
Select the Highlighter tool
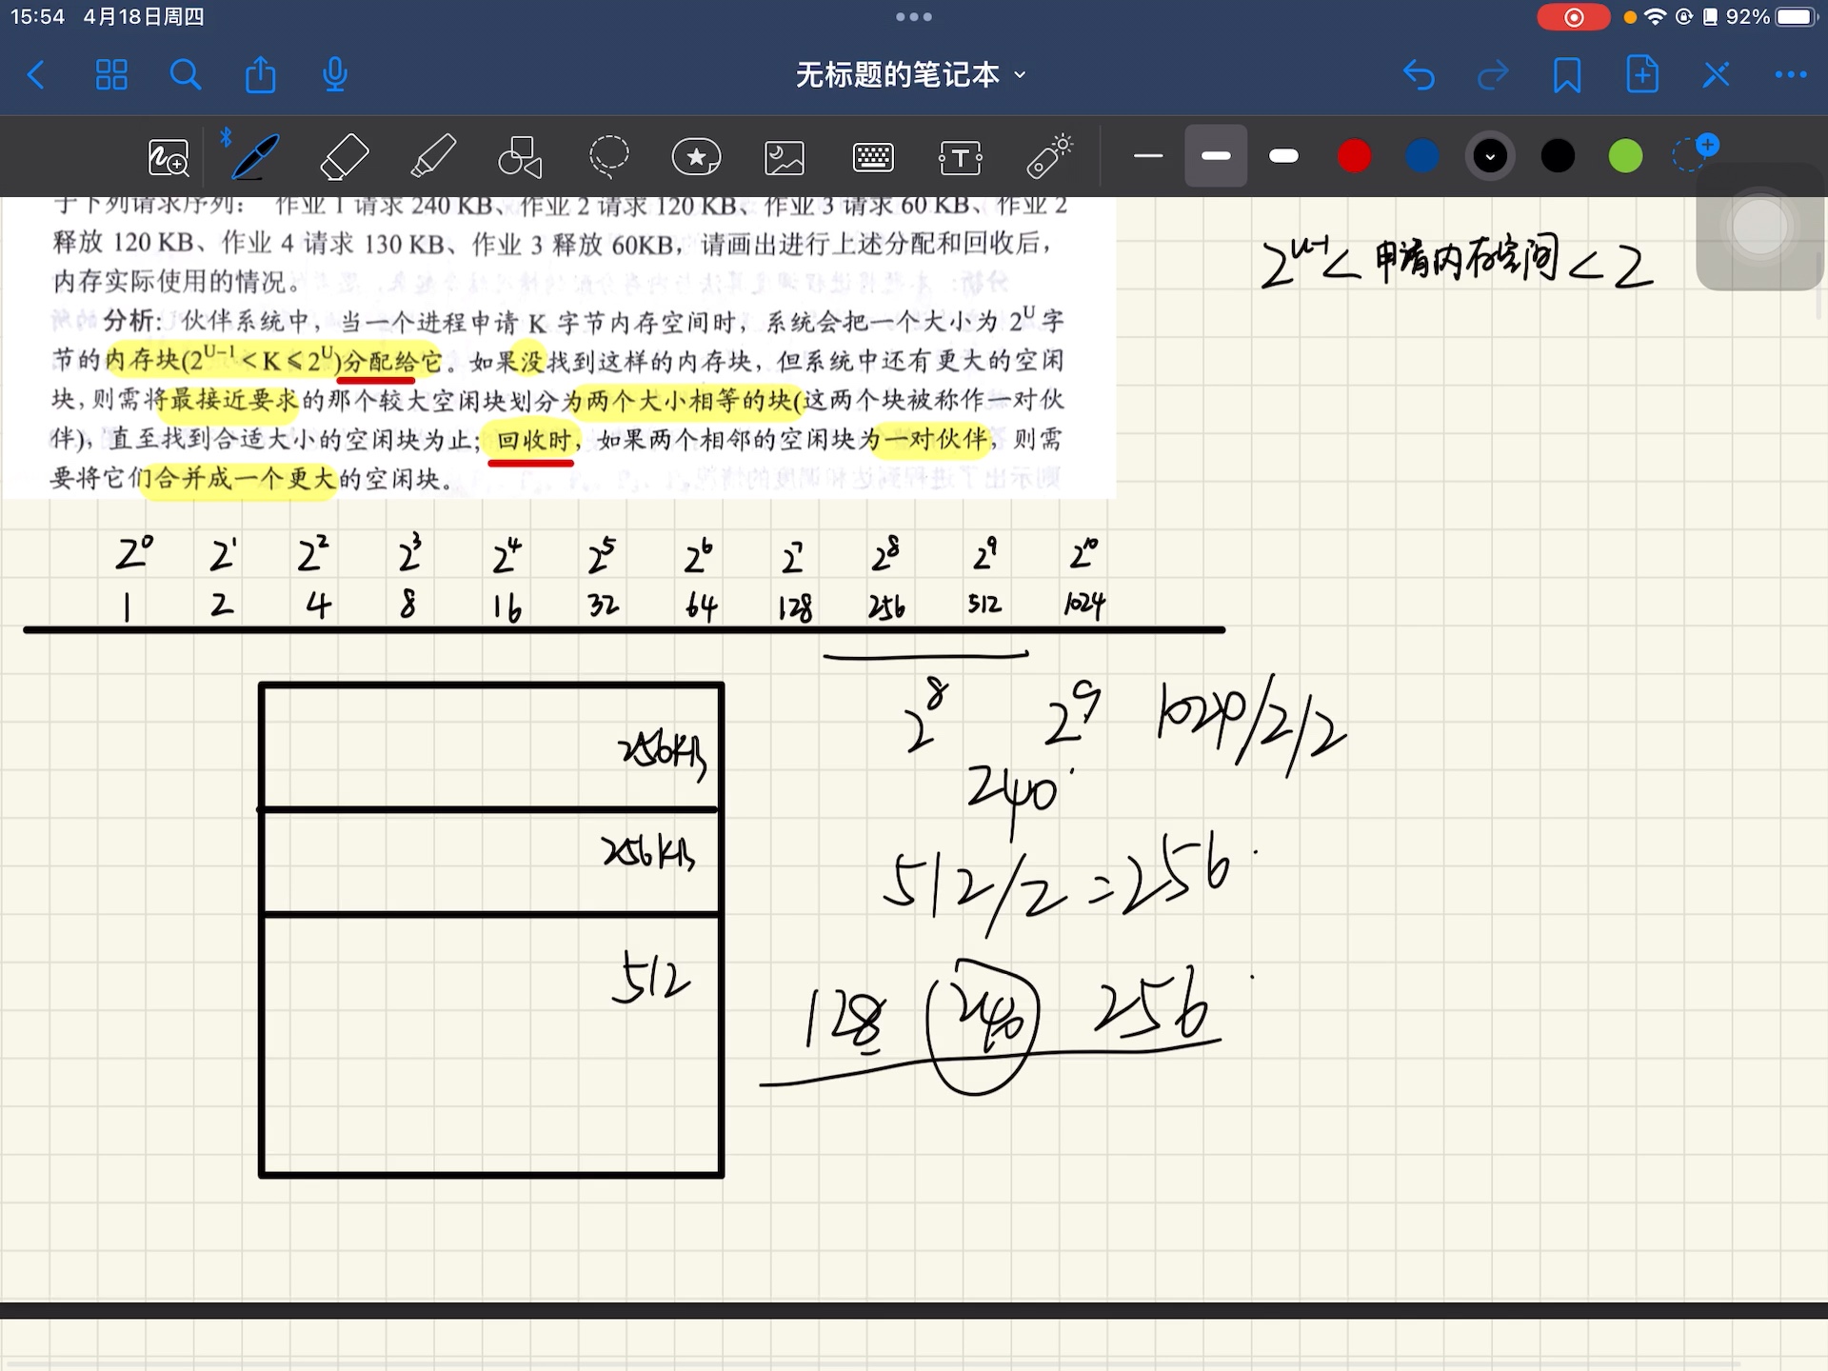[x=433, y=157]
